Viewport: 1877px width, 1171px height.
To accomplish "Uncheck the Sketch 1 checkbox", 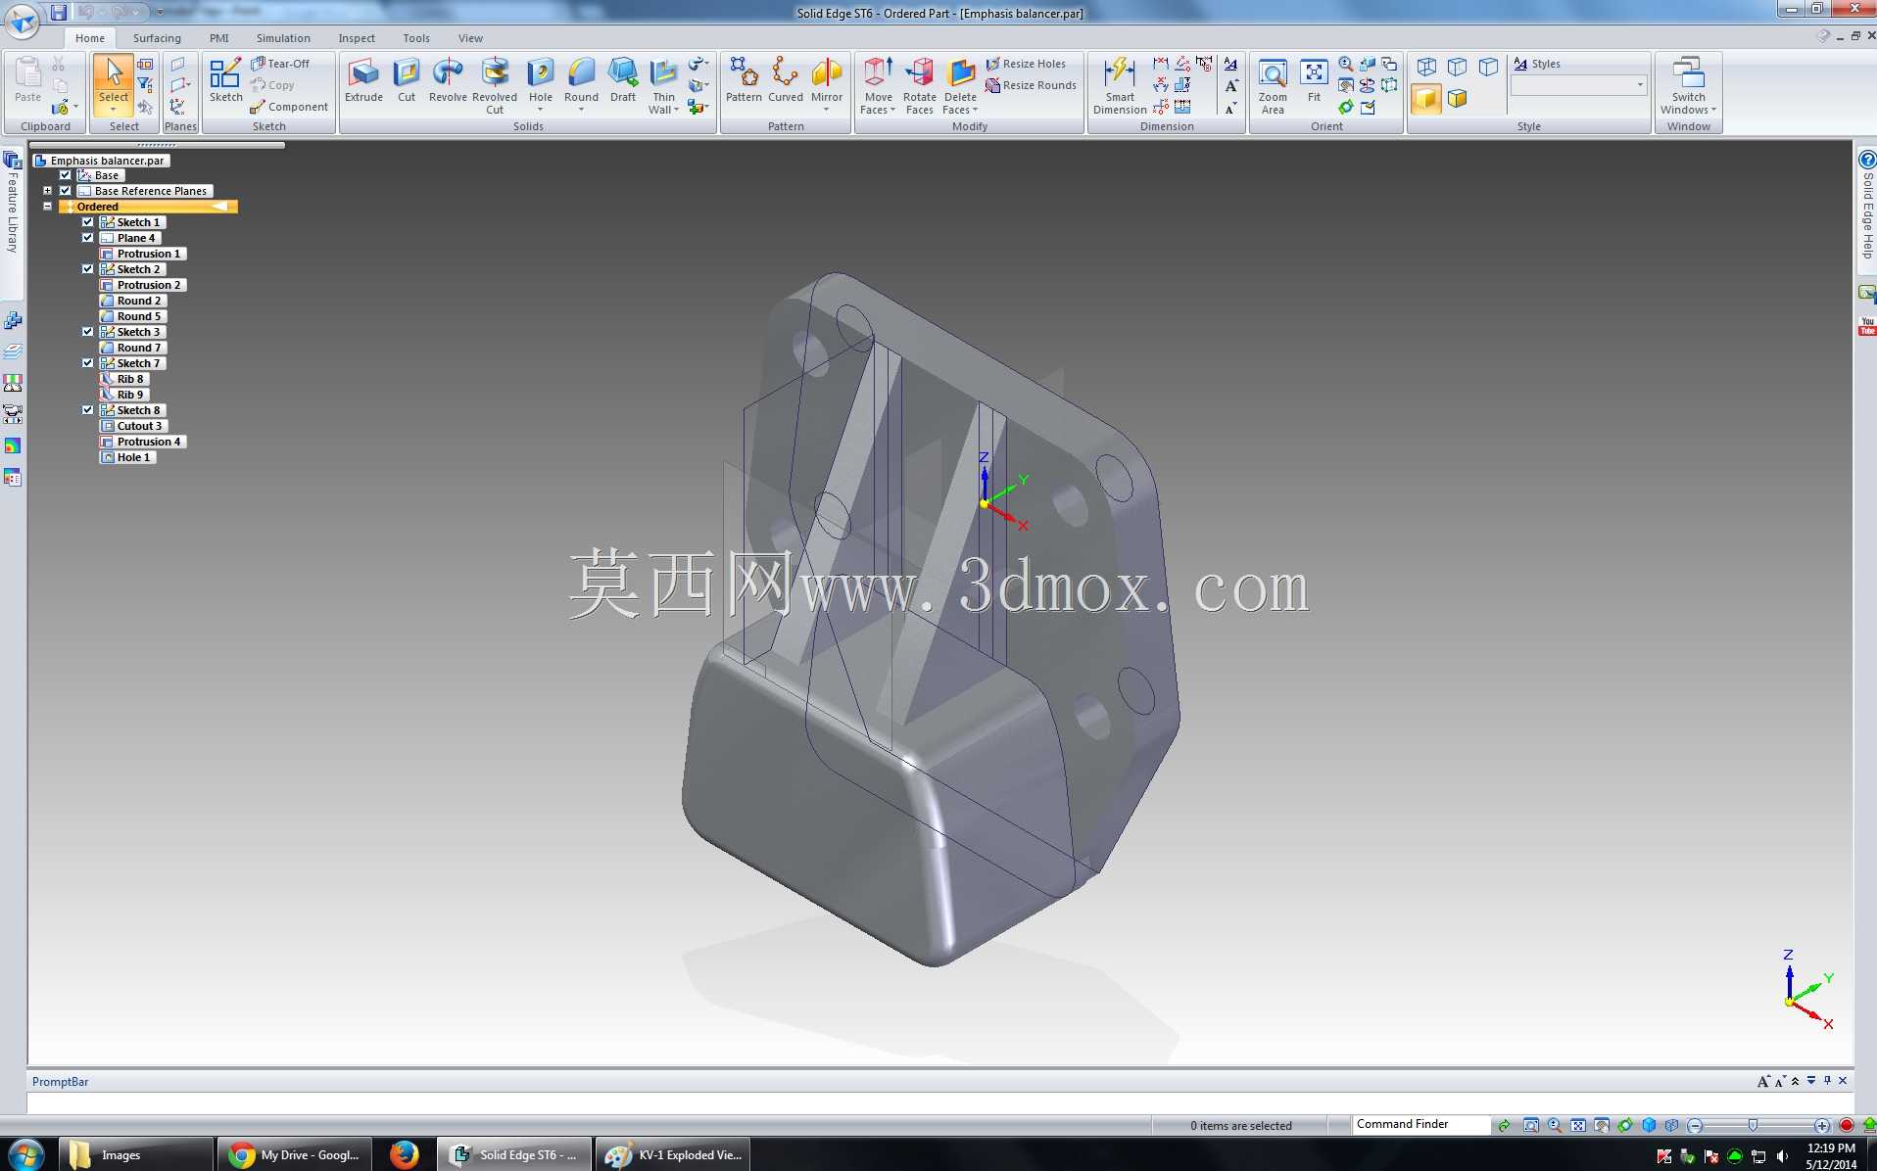I will pyautogui.click(x=87, y=222).
